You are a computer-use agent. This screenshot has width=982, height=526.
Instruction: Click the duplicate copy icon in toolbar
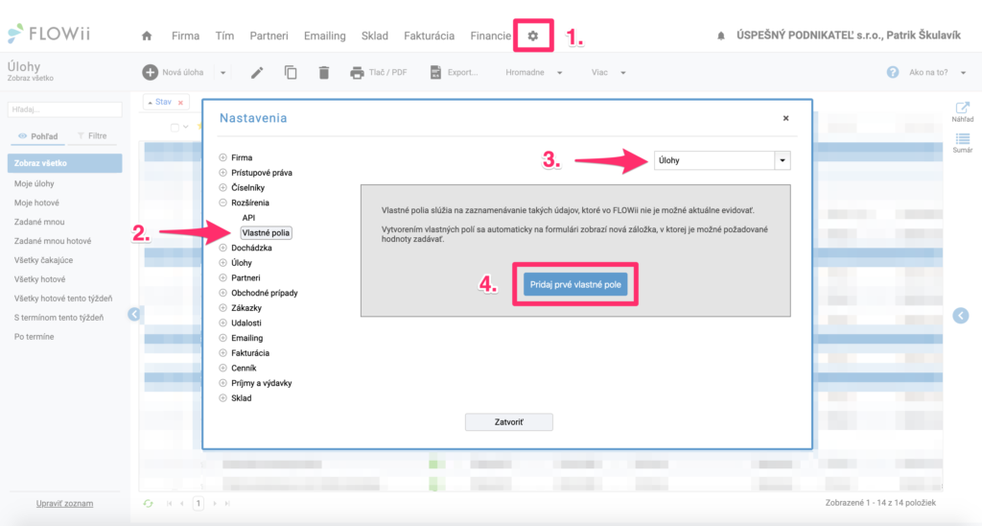click(291, 72)
